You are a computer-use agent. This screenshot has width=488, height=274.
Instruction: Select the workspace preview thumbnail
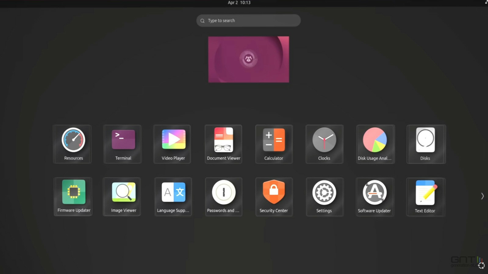tap(249, 59)
